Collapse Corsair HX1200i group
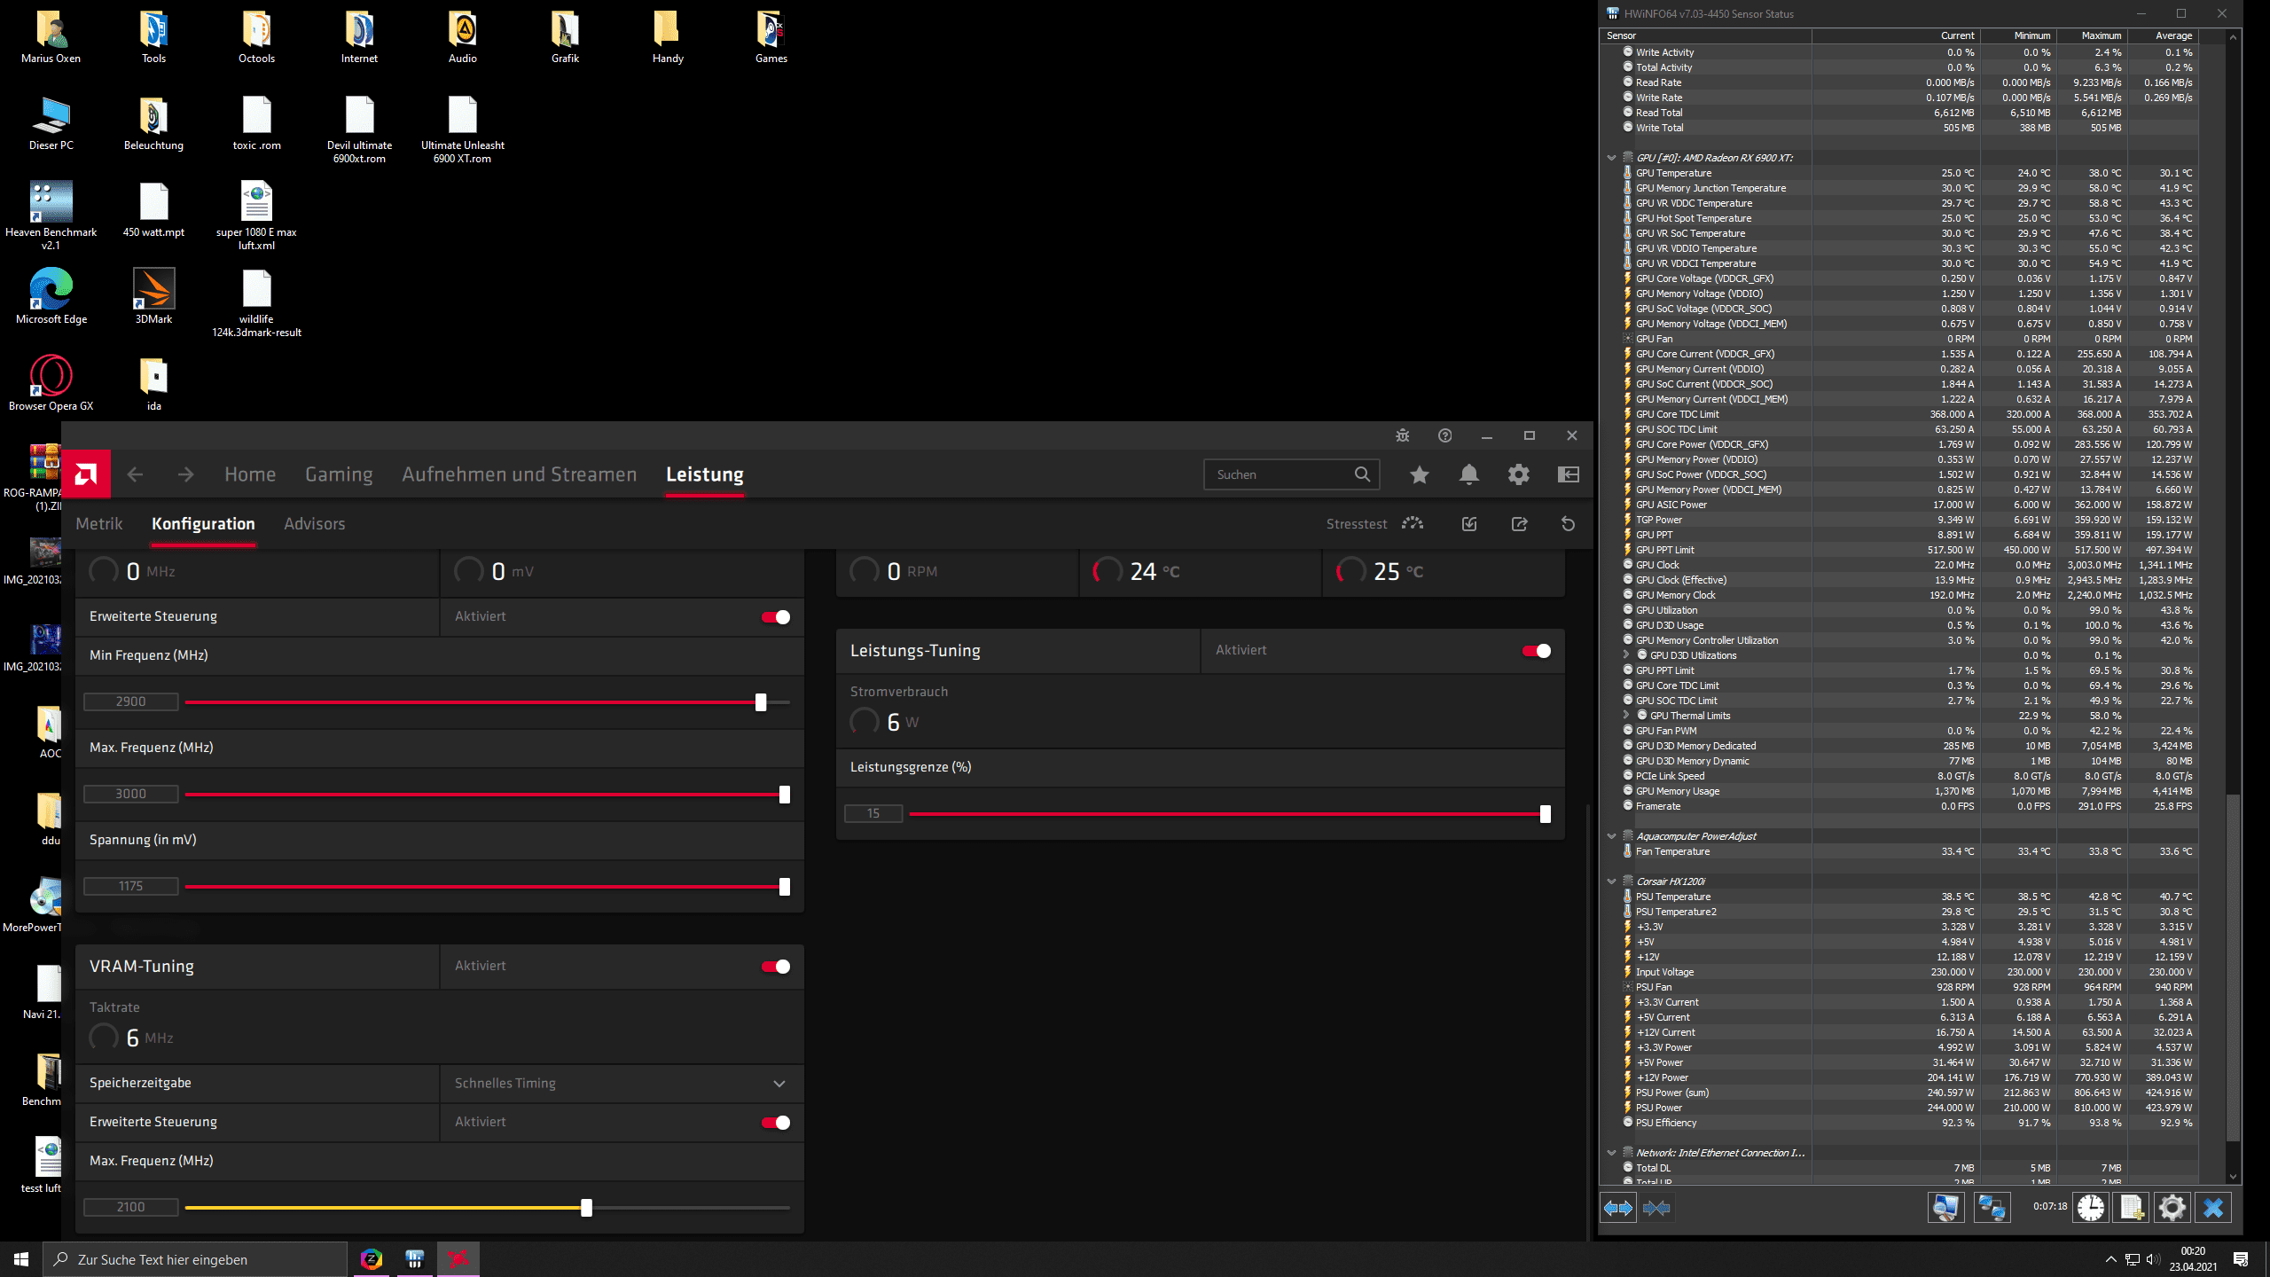 tap(1611, 881)
